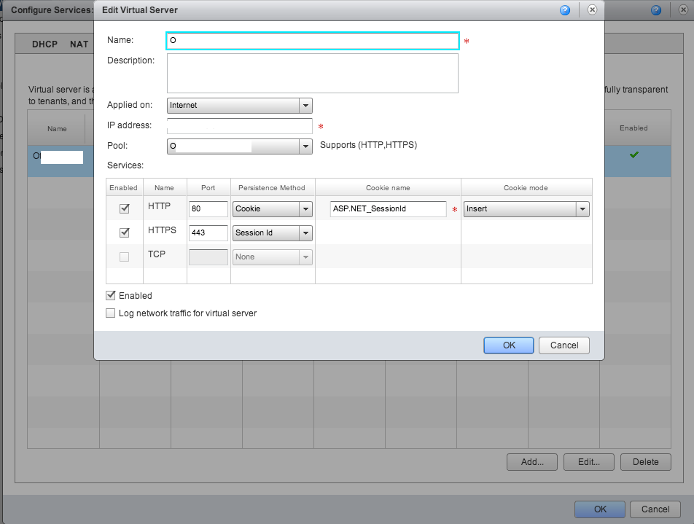Enable Log network traffic for virtual server
The width and height of the screenshot is (694, 524).
(x=111, y=313)
